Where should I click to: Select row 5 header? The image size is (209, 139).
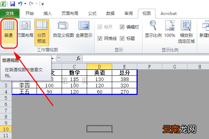(x=6, y=98)
